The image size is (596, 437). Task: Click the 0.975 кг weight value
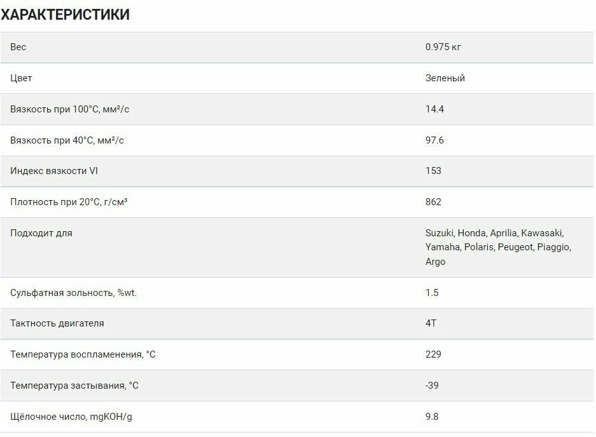(447, 47)
